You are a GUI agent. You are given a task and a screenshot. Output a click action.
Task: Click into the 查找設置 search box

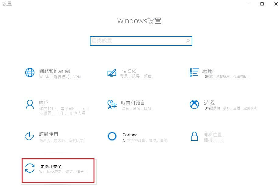point(141,41)
